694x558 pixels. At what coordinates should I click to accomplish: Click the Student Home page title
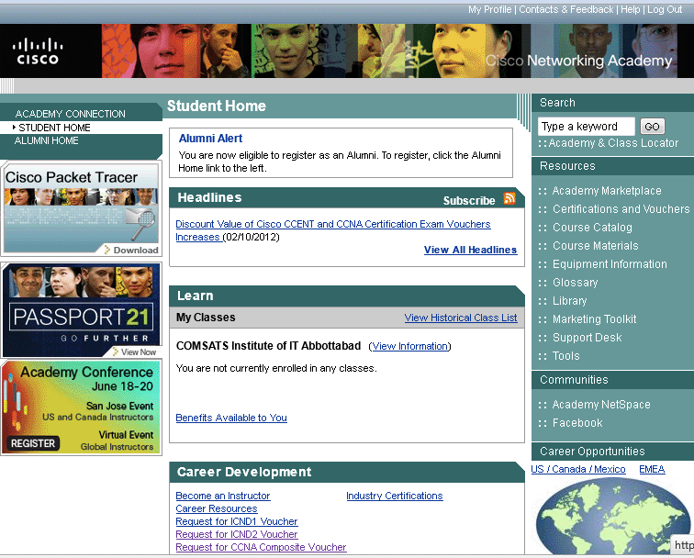click(217, 106)
